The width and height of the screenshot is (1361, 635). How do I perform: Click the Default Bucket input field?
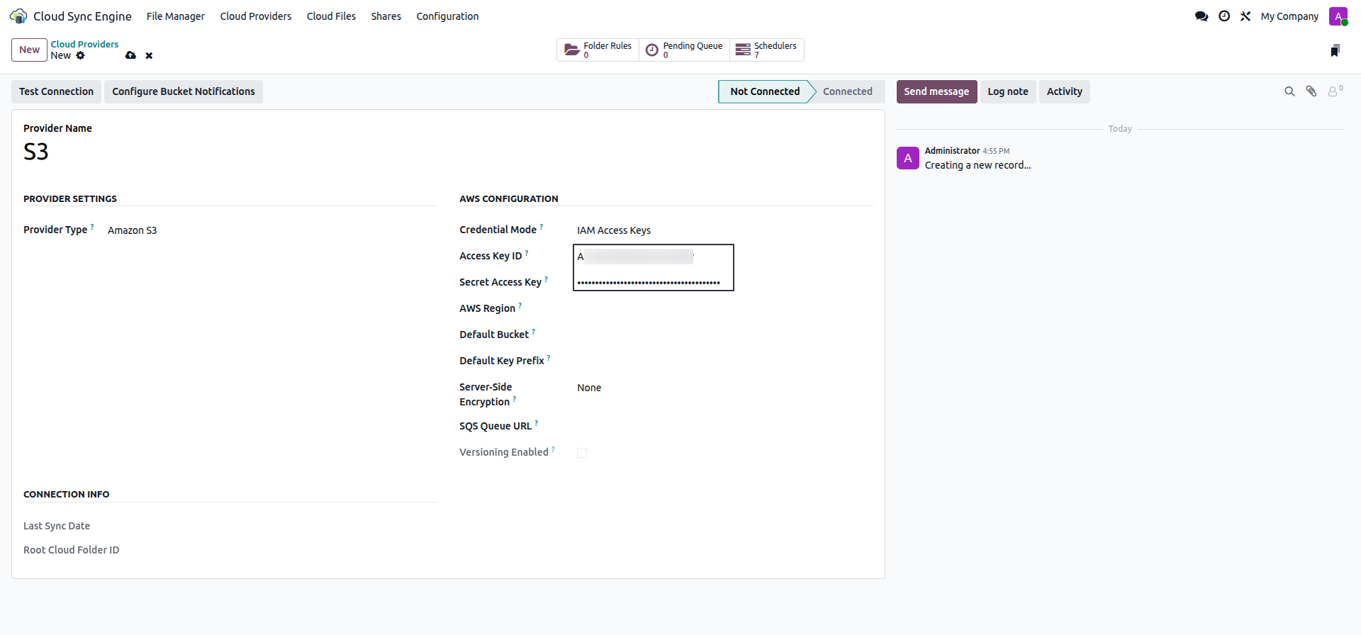[723, 335]
